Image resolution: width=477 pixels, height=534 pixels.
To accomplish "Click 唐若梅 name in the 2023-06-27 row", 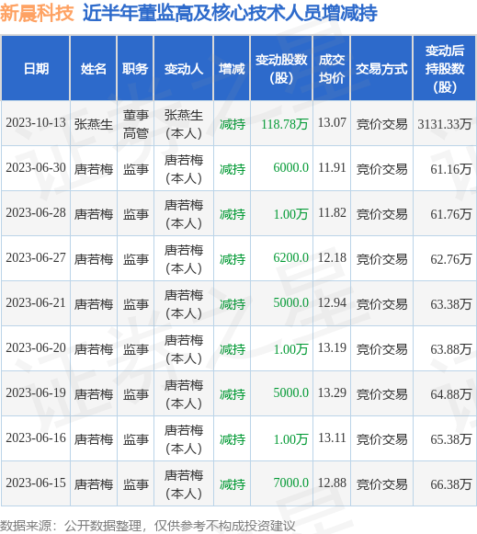I will [x=94, y=259].
